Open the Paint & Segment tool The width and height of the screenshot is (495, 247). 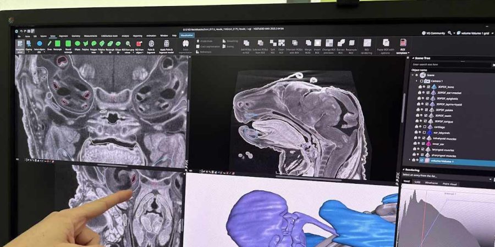click(x=152, y=45)
